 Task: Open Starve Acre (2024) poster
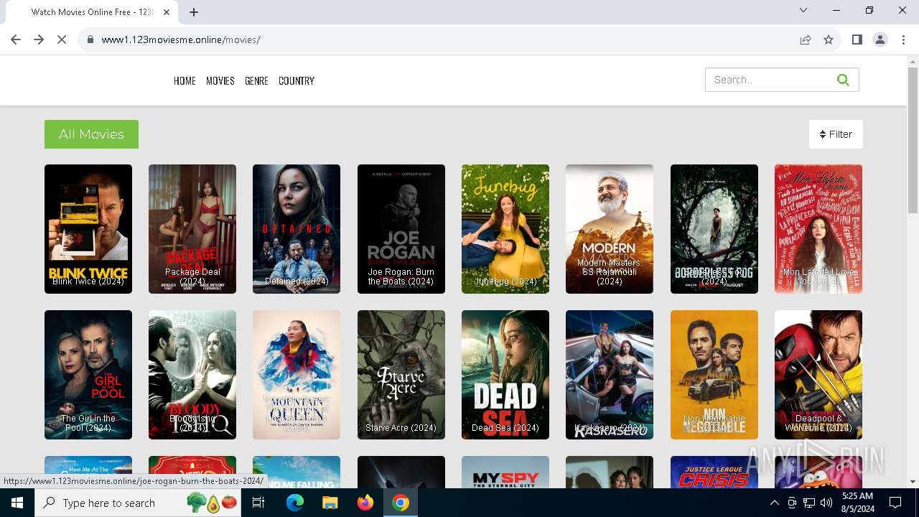[401, 375]
